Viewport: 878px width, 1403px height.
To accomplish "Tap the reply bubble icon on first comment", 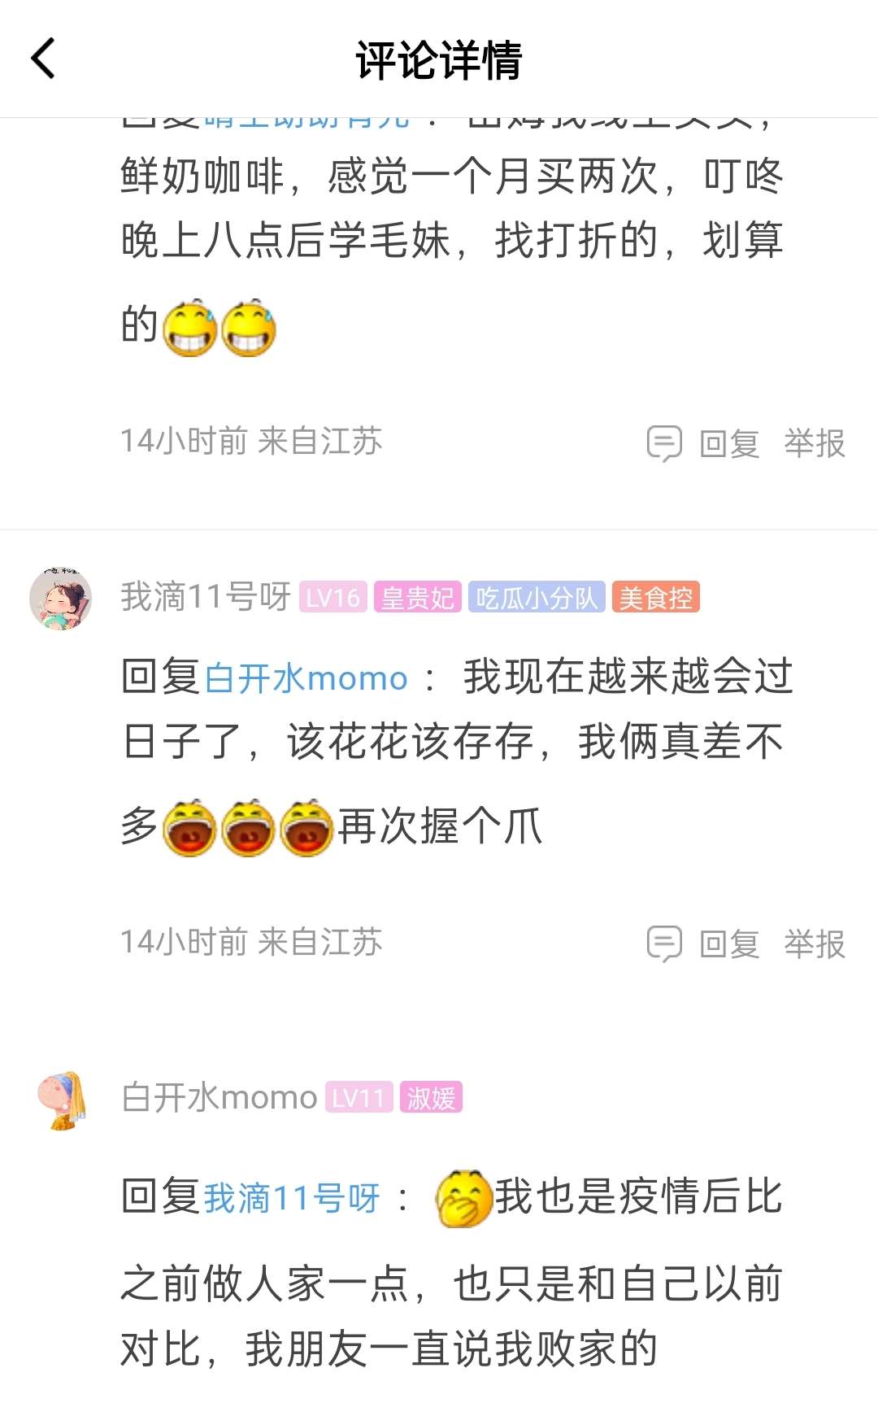I will [664, 443].
